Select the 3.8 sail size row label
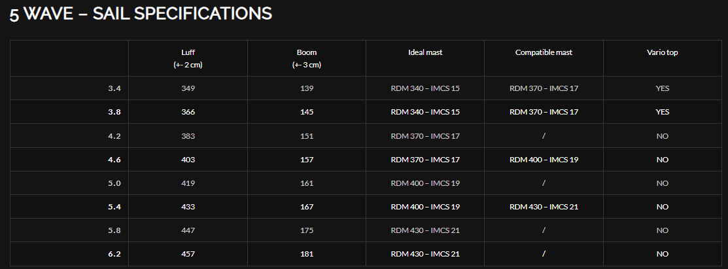Screen dimensions: 728x269 click(114, 112)
